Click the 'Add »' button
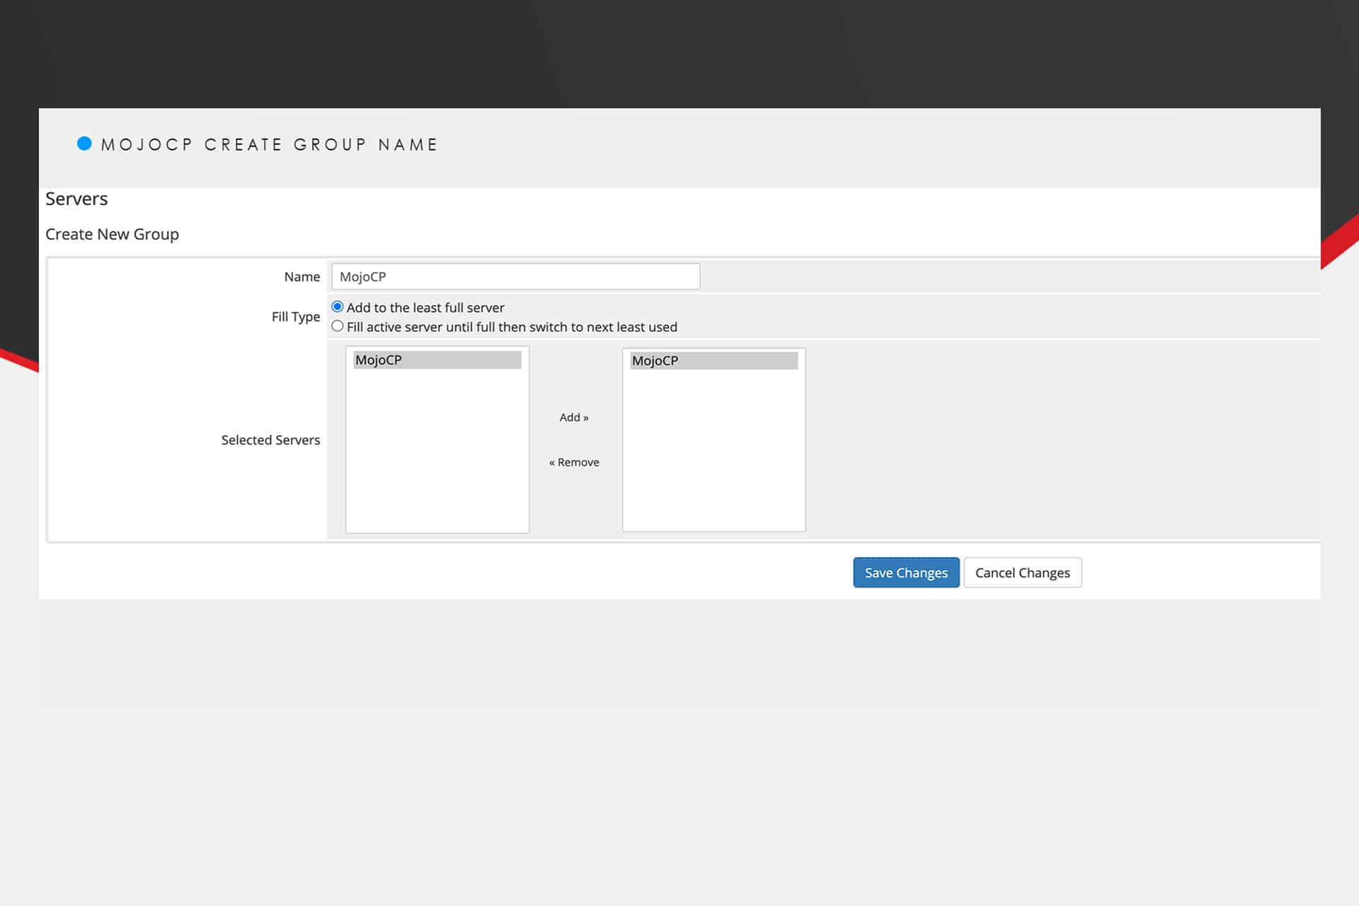 [x=574, y=418]
